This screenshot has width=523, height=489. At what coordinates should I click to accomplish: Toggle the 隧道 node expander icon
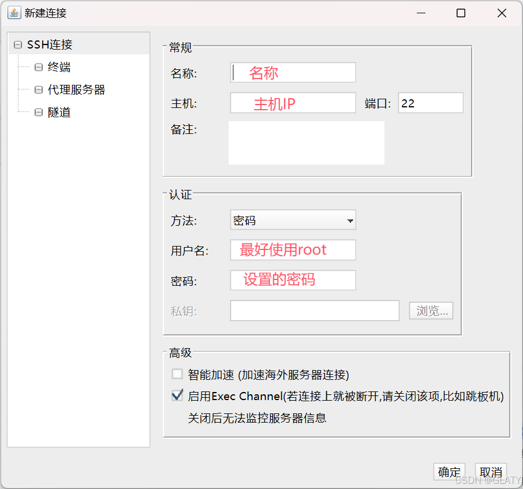pos(39,113)
